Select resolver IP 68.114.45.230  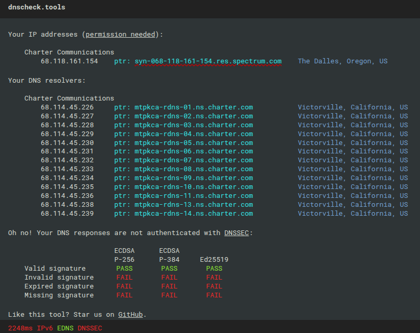click(x=67, y=142)
